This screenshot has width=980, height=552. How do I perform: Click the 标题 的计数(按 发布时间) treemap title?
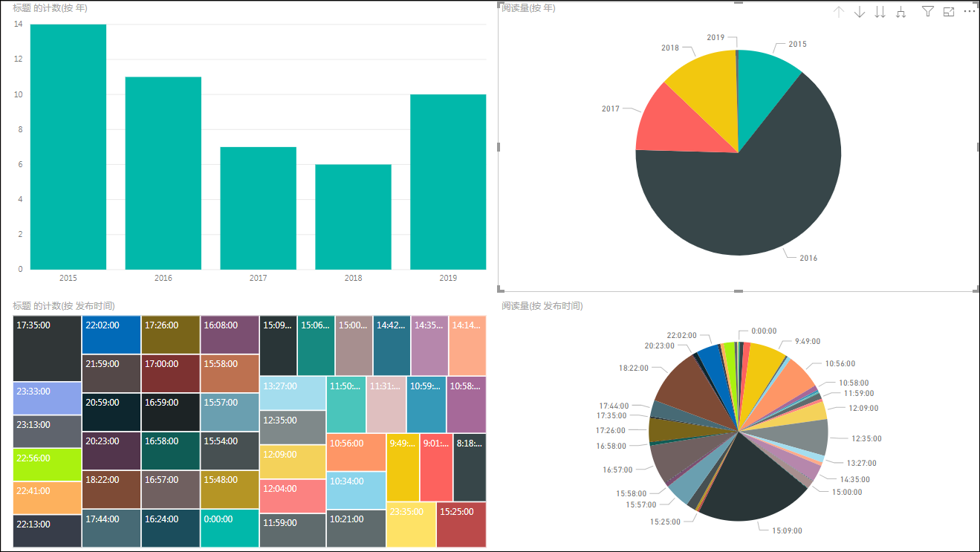[x=64, y=306]
